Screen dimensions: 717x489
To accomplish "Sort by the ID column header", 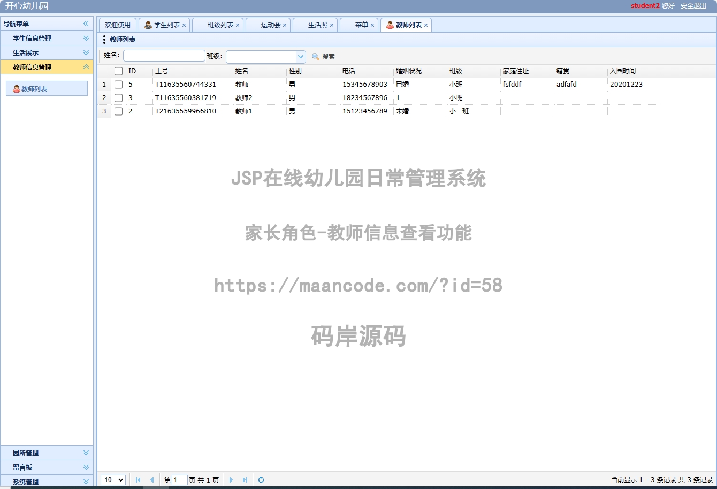I will click(139, 71).
